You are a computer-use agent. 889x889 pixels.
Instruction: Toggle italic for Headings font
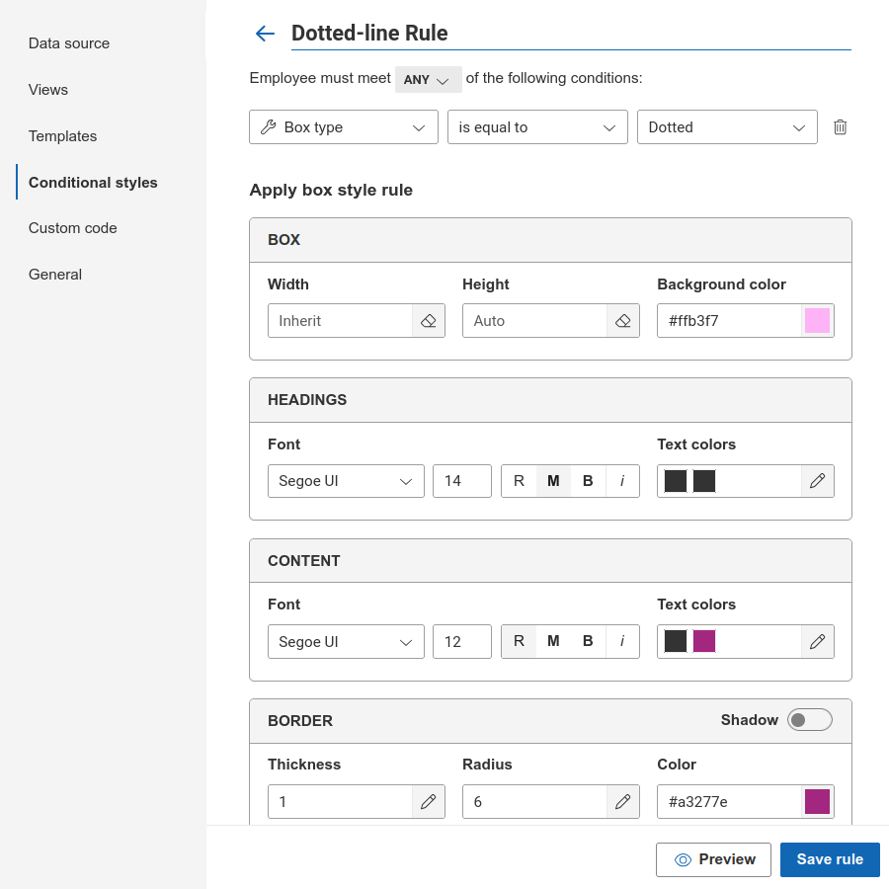pyautogui.click(x=622, y=481)
